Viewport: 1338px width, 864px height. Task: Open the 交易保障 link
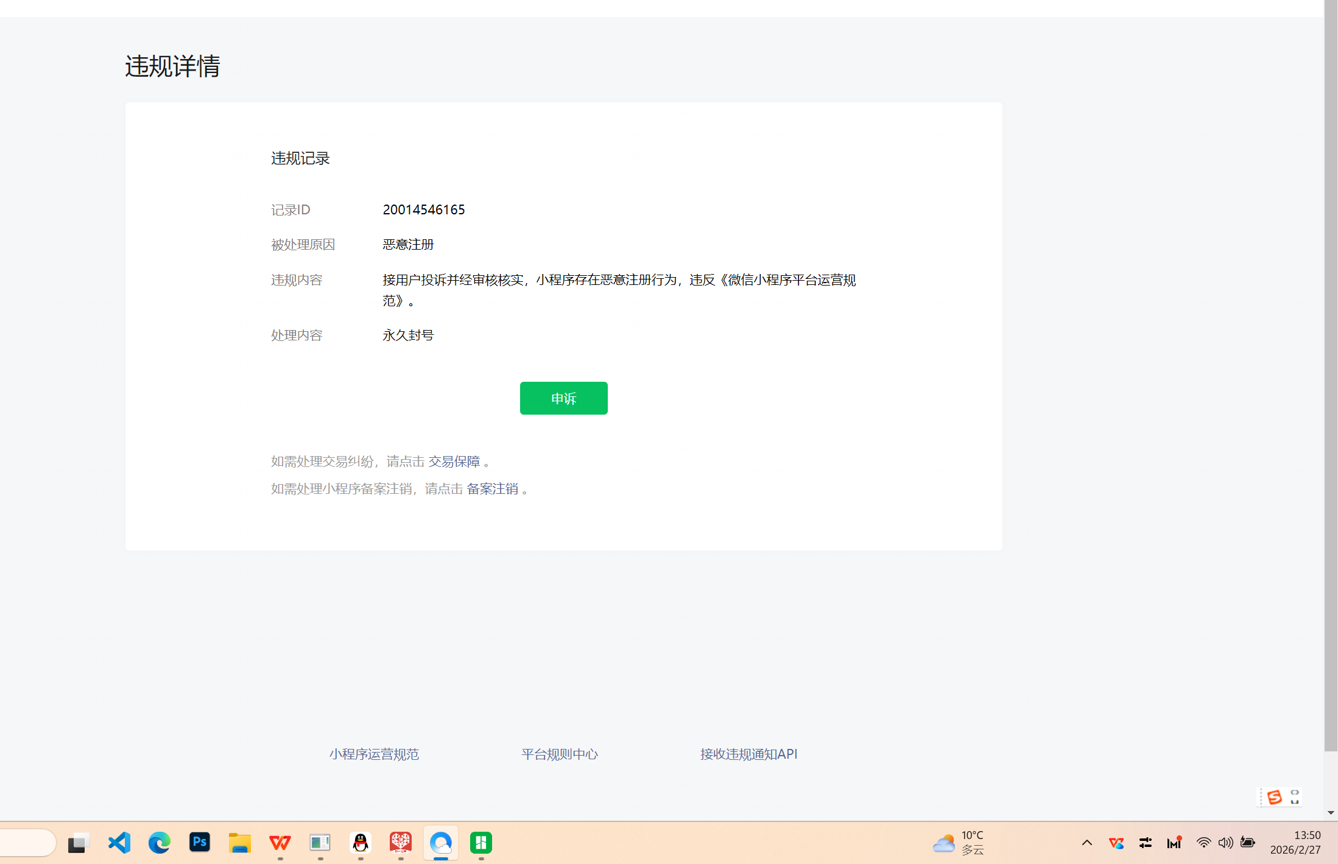point(454,462)
